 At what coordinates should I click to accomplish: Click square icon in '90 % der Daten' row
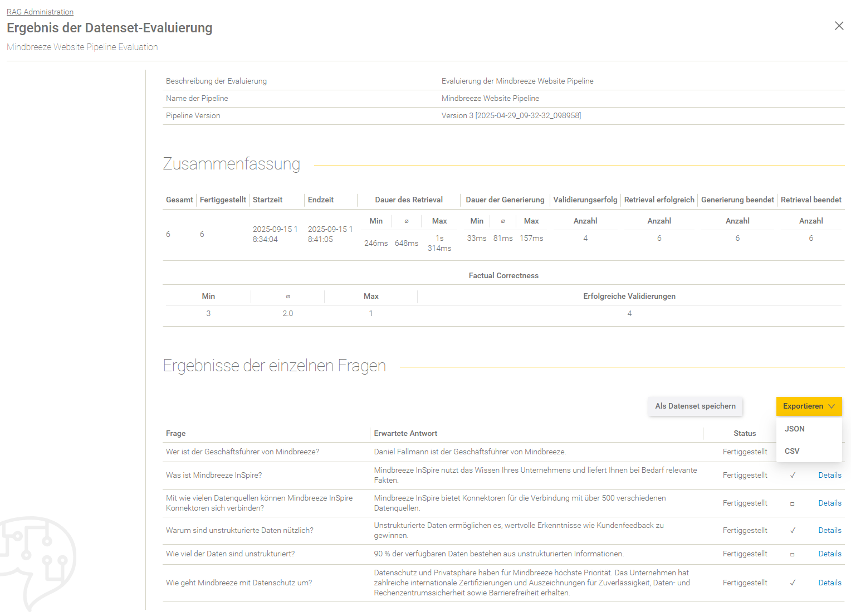(792, 554)
